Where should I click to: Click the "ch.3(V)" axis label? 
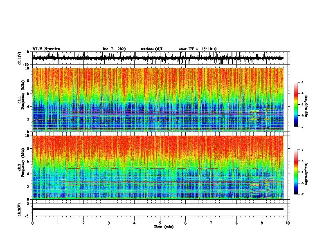[x=20, y=210]
